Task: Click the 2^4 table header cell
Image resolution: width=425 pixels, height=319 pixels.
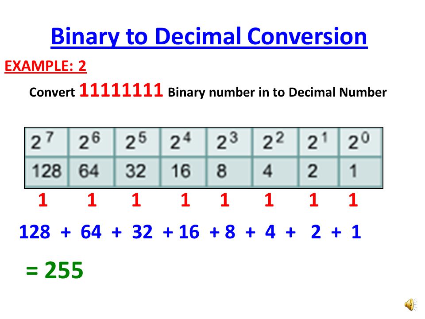Action: [x=183, y=142]
